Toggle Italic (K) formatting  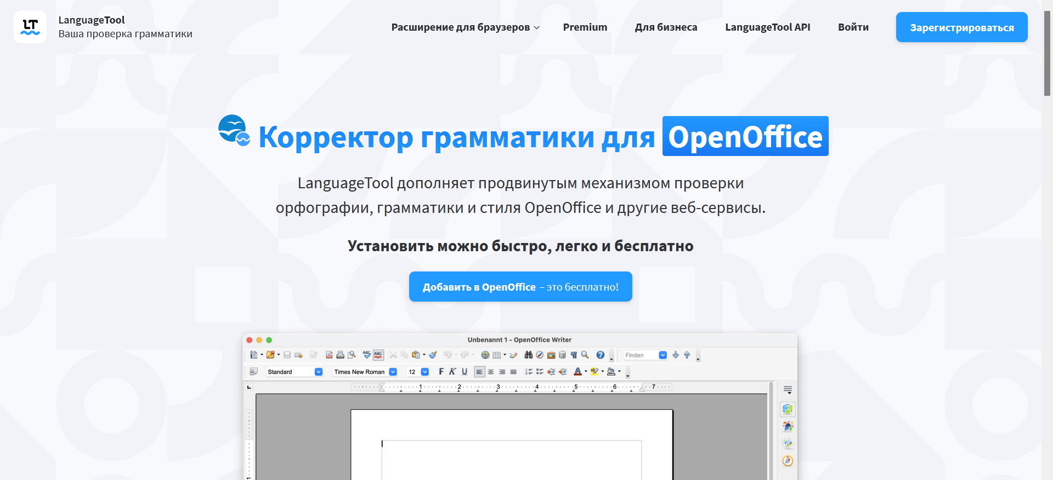pos(452,372)
